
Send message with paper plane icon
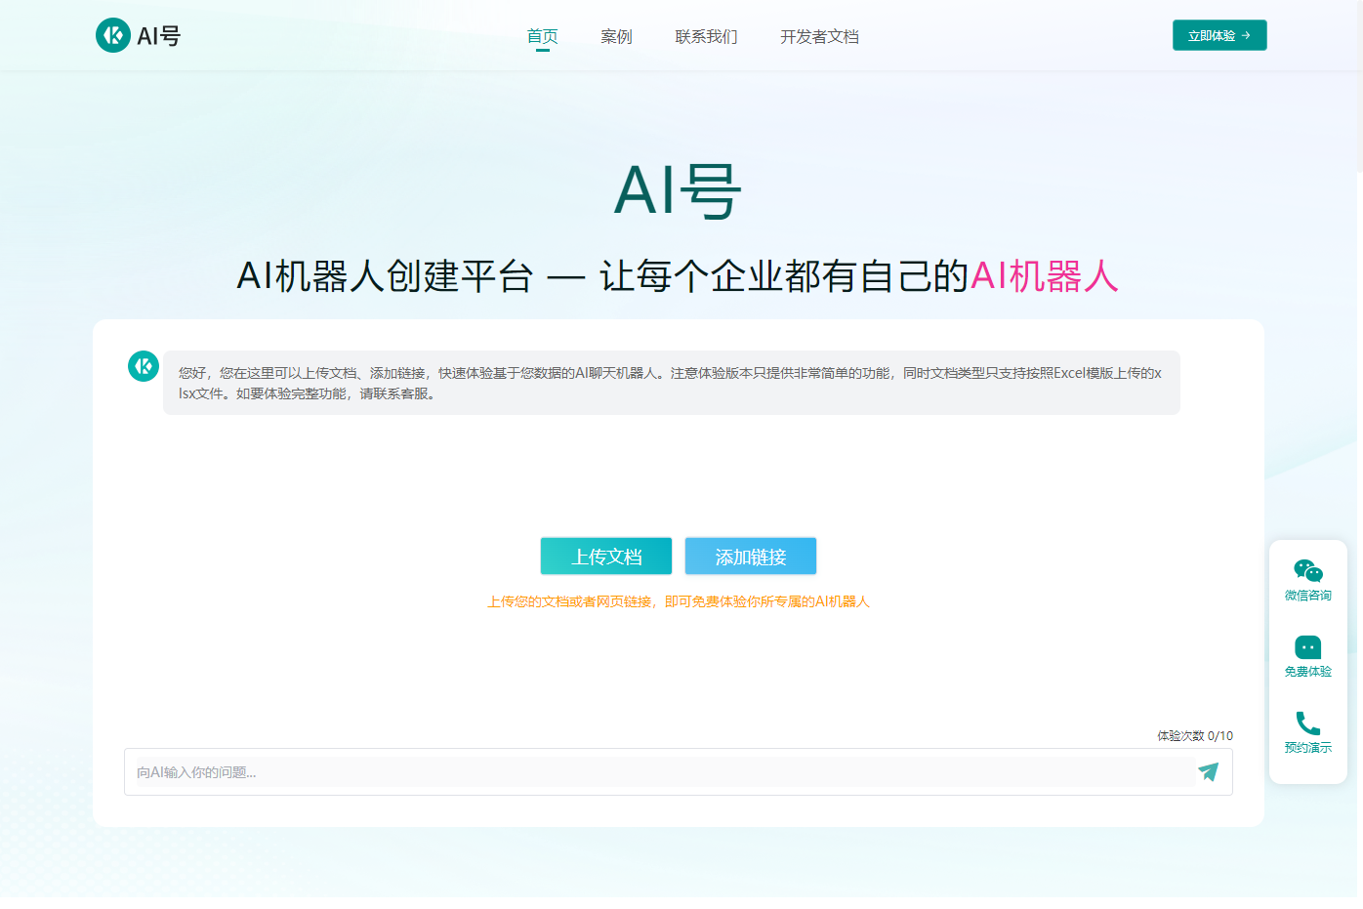point(1209,771)
